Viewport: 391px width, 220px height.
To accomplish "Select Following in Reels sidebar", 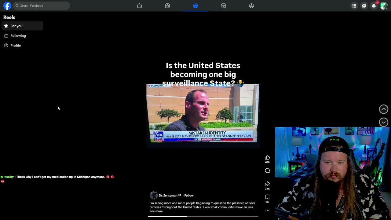I will pyautogui.click(x=22, y=36).
